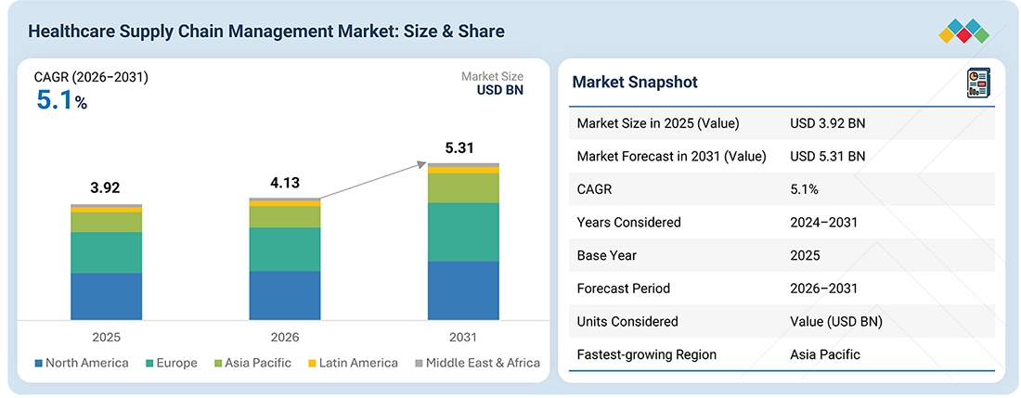Viewport: 1021px width, 398px height.
Task: Click the '4.13' value above 2026 bar
Action: pyautogui.click(x=285, y=184)
